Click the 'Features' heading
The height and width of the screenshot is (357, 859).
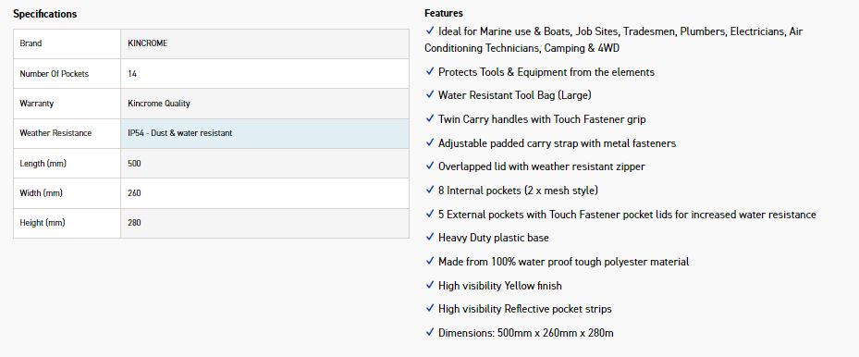pos(444,13)
